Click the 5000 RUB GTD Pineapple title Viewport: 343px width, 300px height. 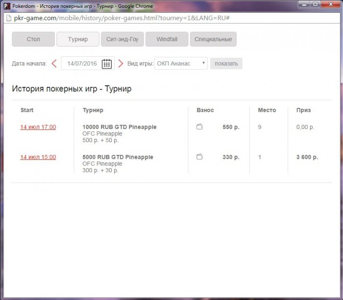pyautogui.click(x=118, y=157)
